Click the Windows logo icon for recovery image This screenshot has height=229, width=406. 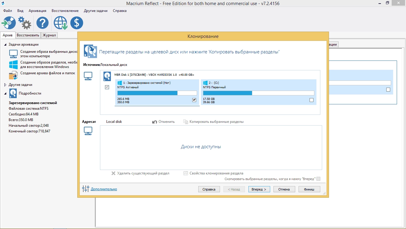13,64
